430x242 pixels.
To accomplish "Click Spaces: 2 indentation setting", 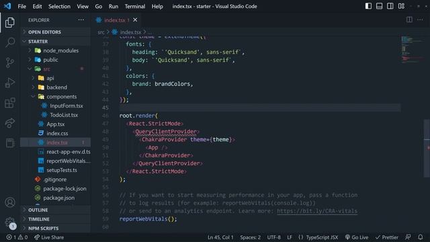I will tap(251, 237).
